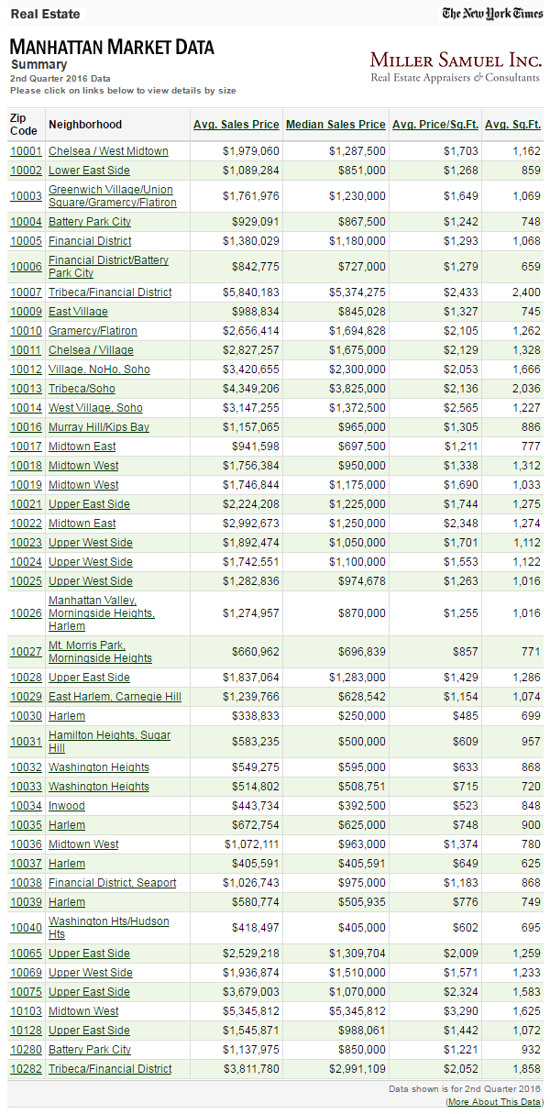Open zip code 10001 link
The height and width of the screenshot is (1114, 550).
(x=26, y=151)
